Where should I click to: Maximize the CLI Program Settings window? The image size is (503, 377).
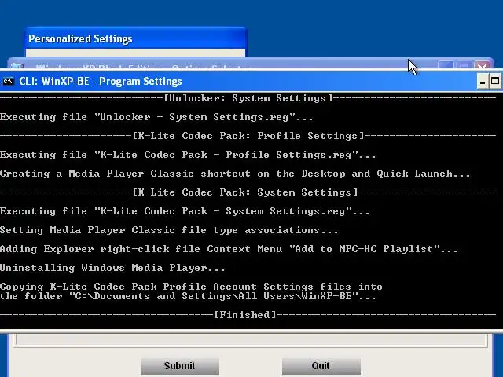[x=495, y=82]
